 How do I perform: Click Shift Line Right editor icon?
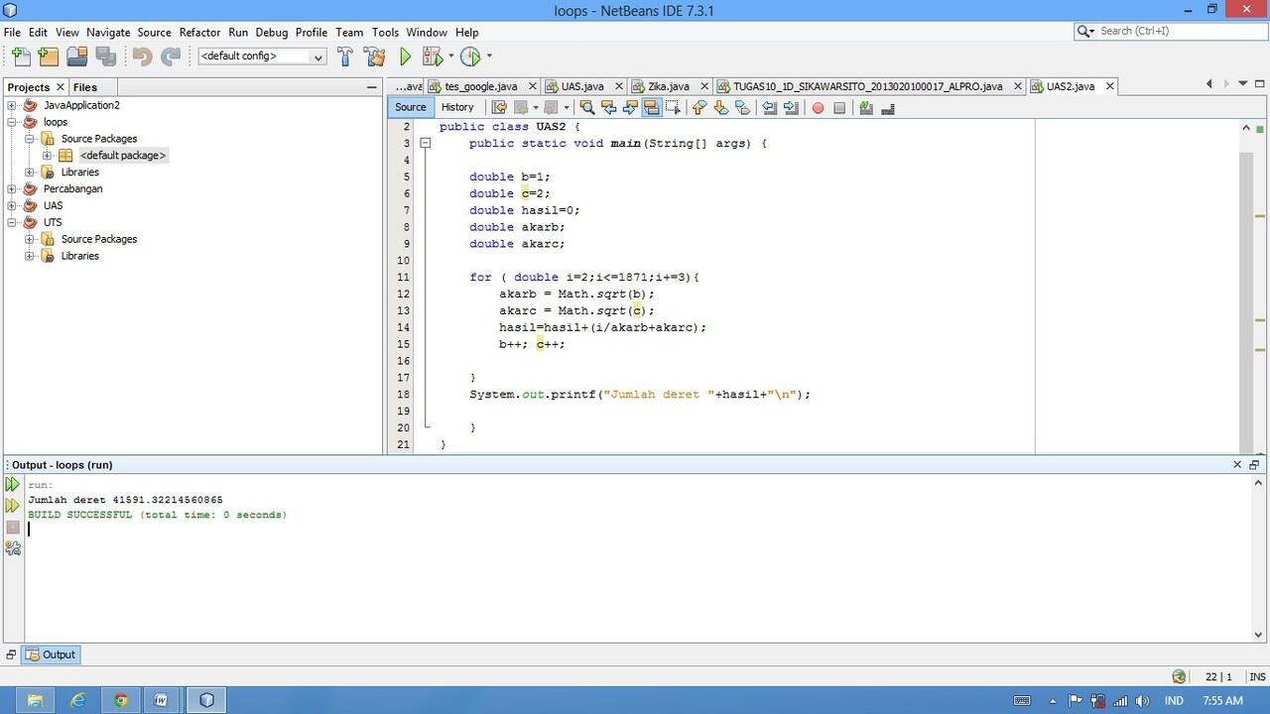pyautogui.click(x=791, y=107)
